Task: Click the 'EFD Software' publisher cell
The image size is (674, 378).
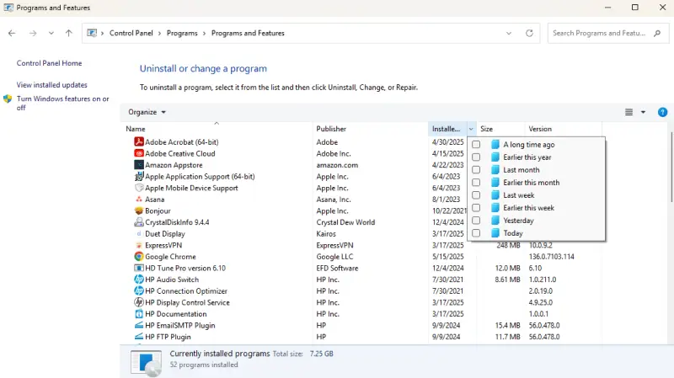Action: pos(338,268)
